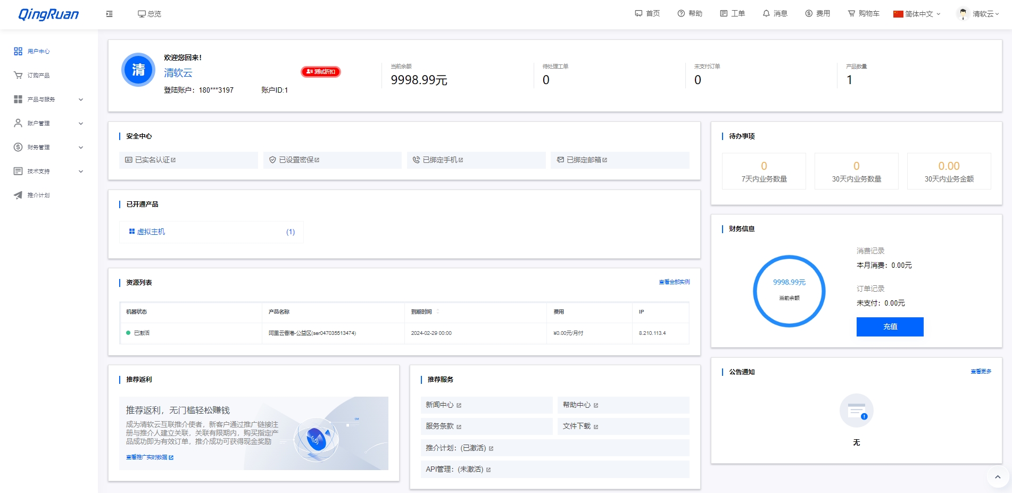Go to 首页 in the top bar
Viewport: 1012px width, 493px height.
648,13
